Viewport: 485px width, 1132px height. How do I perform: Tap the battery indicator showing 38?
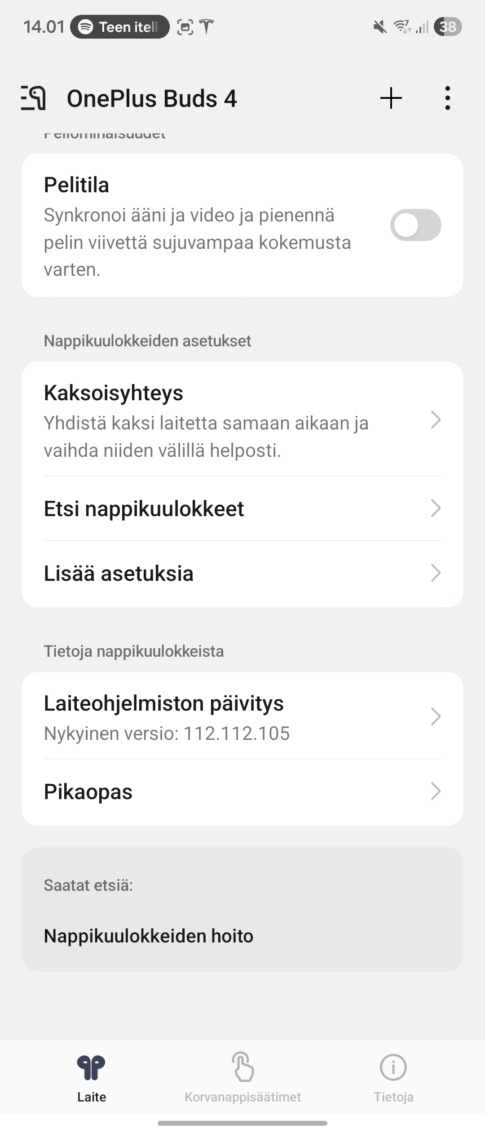click(448, 27)
